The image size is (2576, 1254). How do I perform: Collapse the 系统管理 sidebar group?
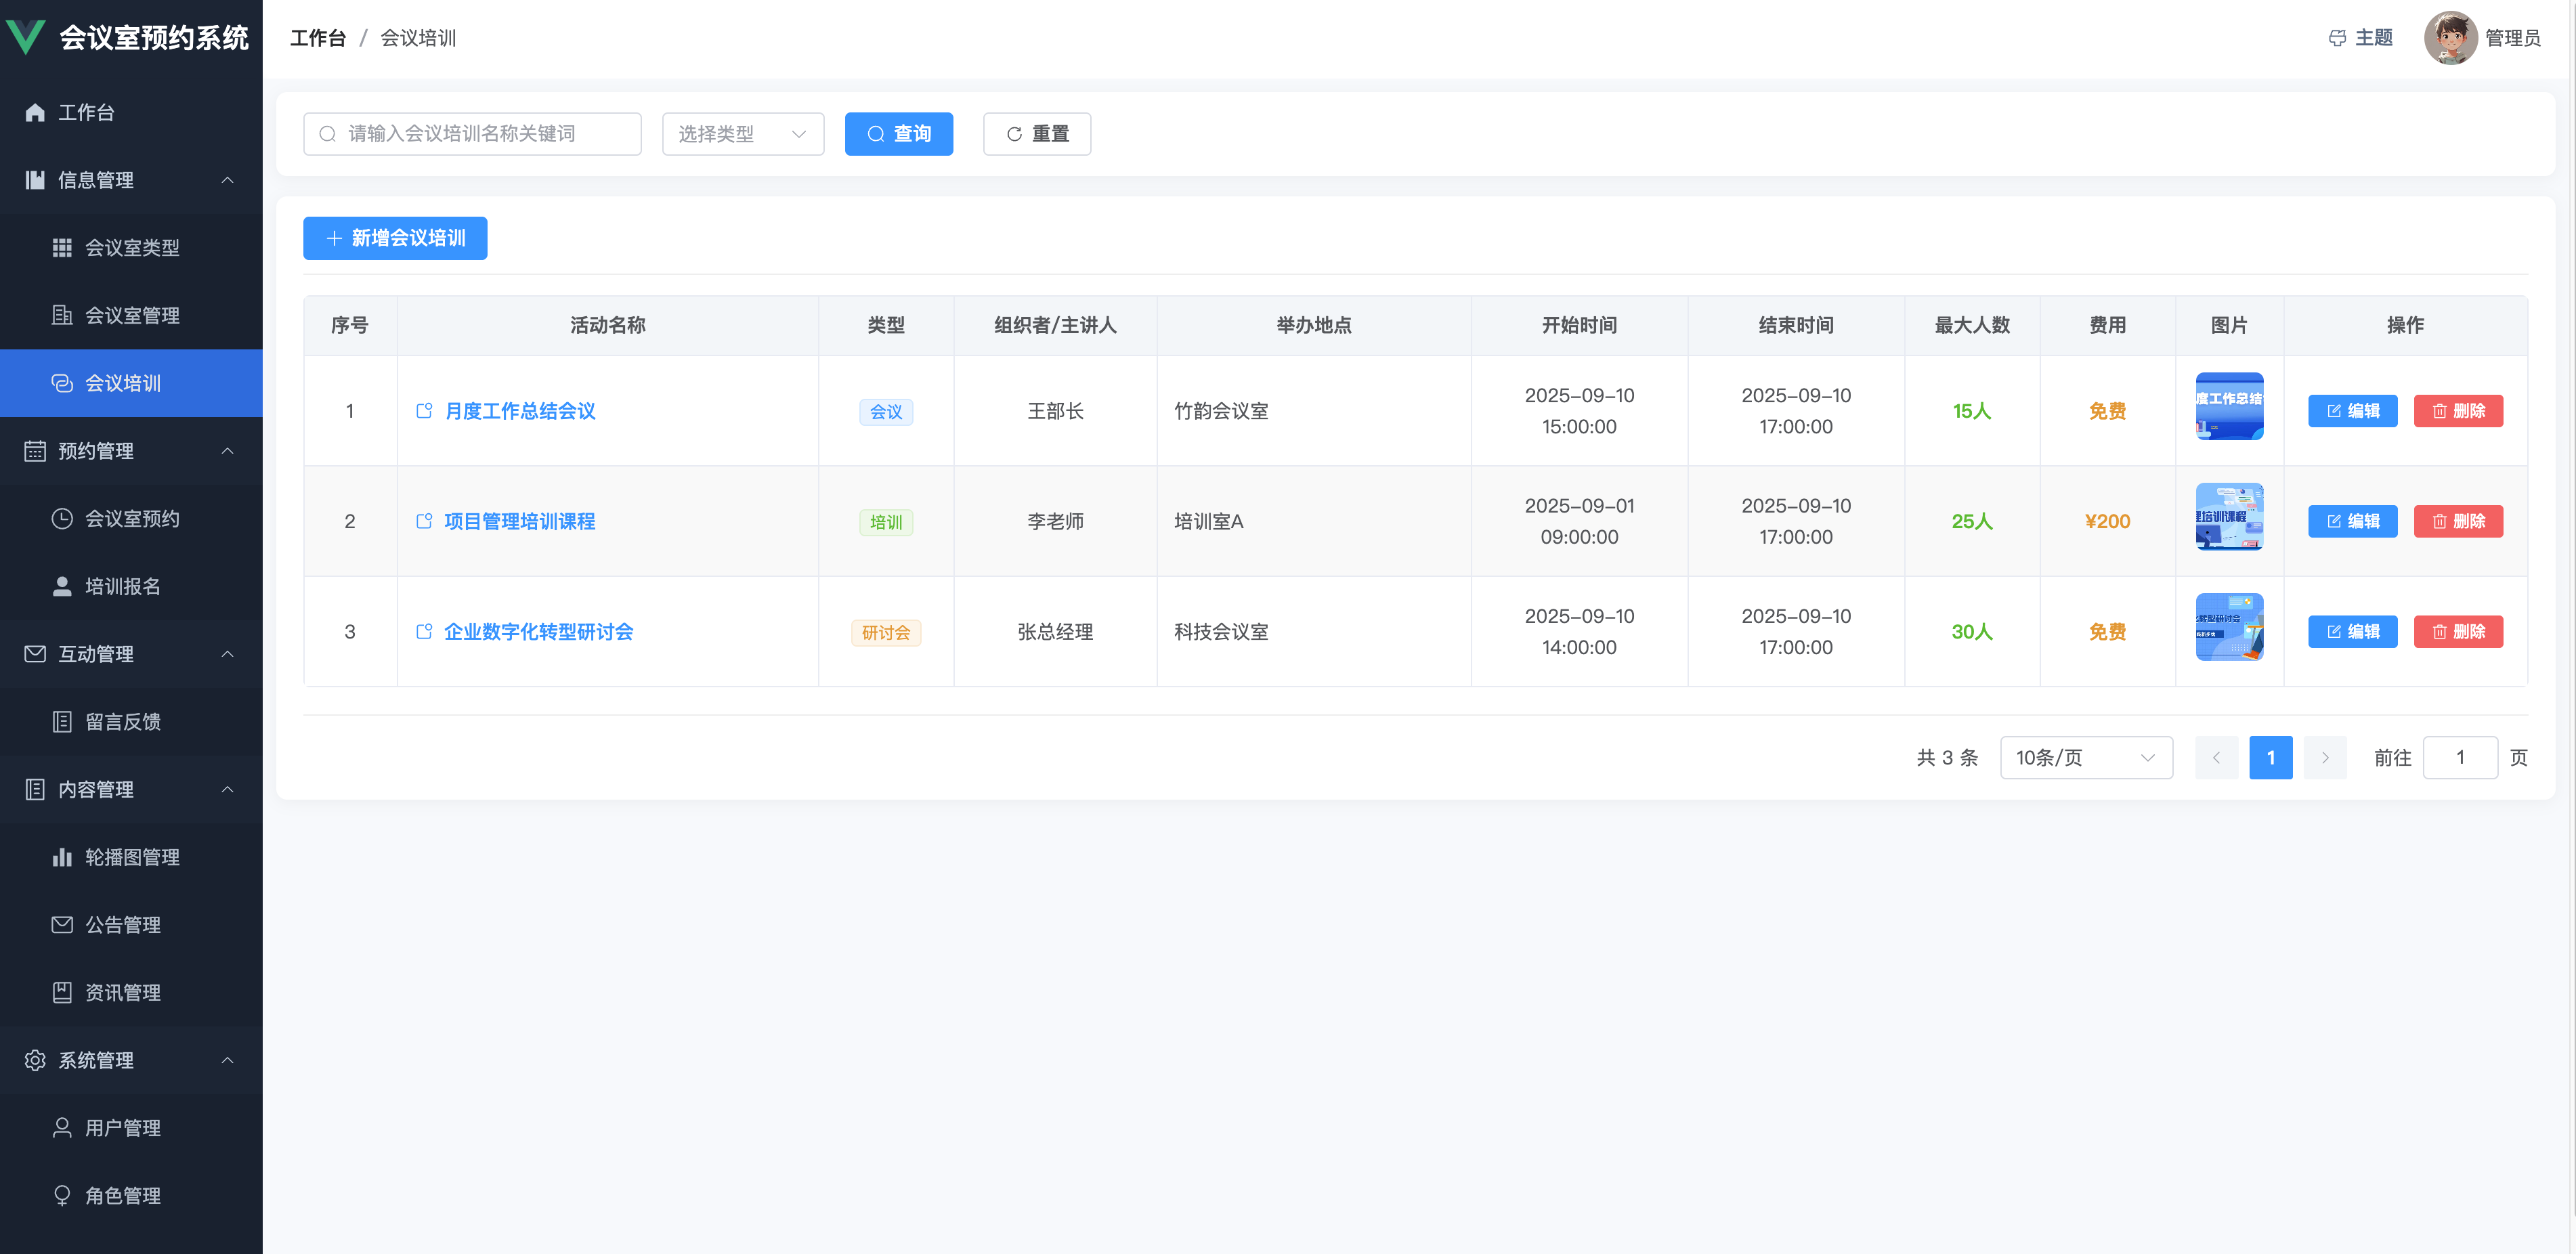tap(227, 1060)
